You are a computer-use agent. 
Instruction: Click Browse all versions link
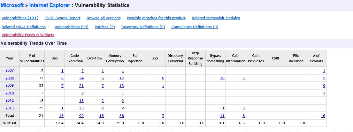(x=104, y=18)
